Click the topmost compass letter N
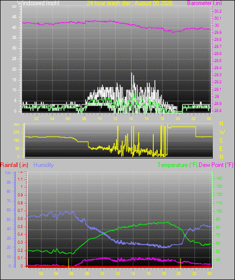This screenshot has height=280, width=235. click(x=221, y=124)
